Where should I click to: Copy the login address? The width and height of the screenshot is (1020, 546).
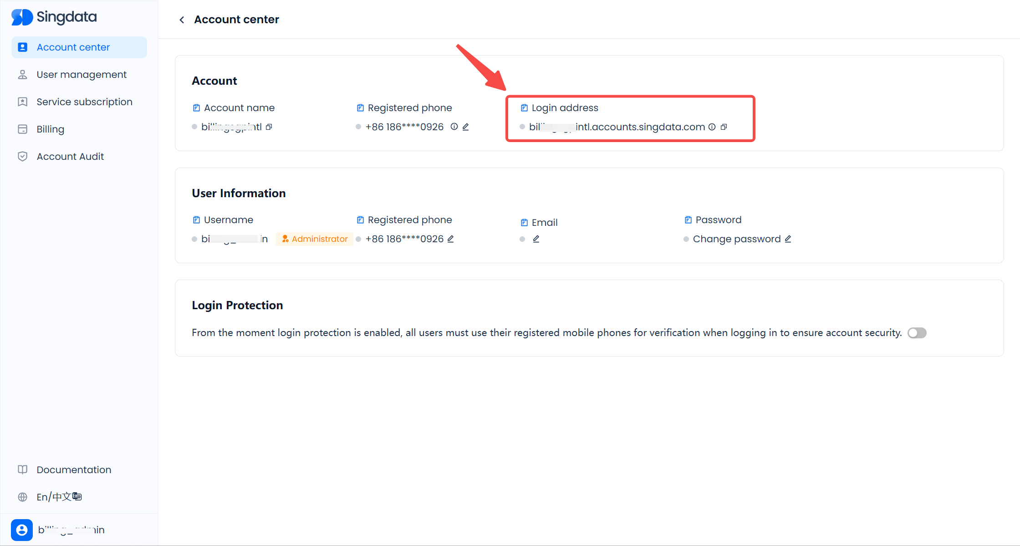724,127
